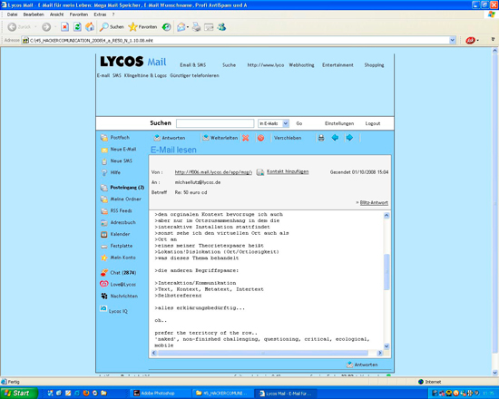Click the sender Von address link

pos(213,172)
